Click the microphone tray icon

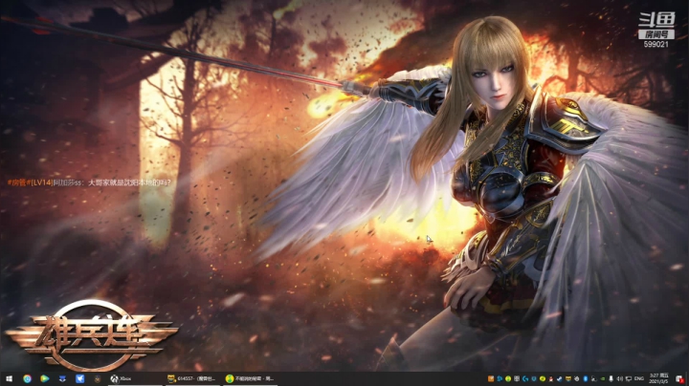point(611,378)
